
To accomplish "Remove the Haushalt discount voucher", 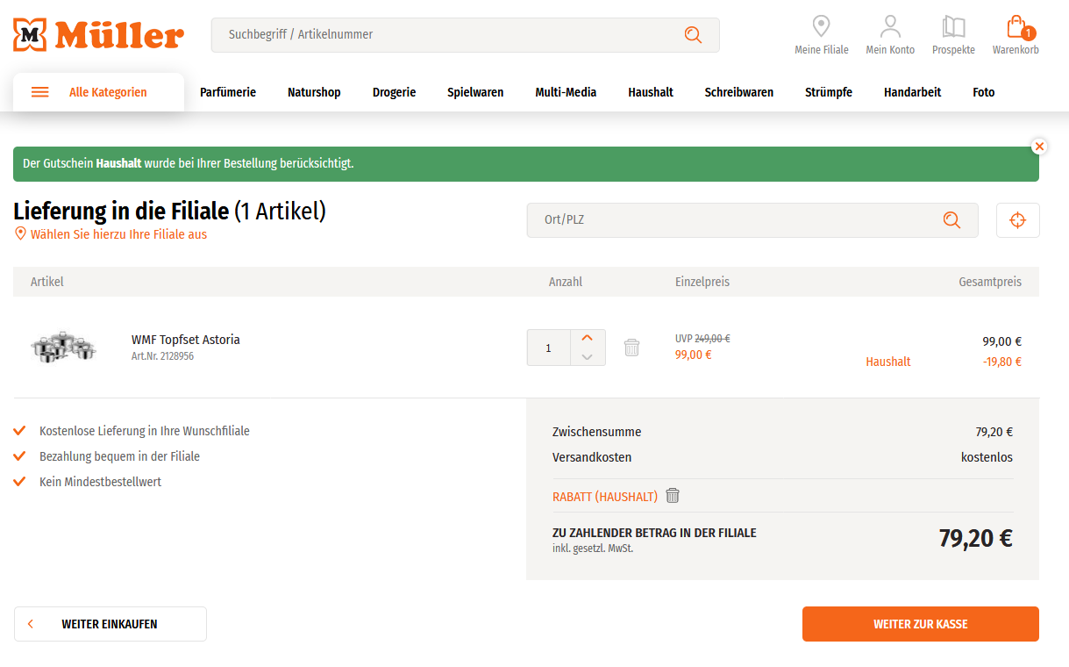I will [673, 496].
